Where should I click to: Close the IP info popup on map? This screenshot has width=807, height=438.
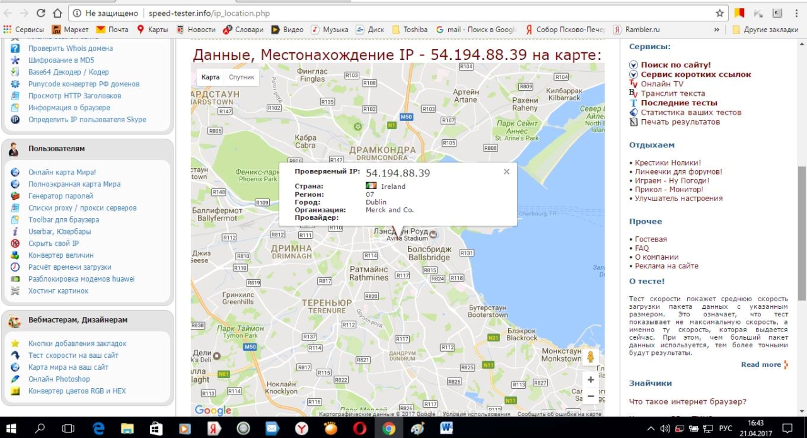tap(506, 171)
